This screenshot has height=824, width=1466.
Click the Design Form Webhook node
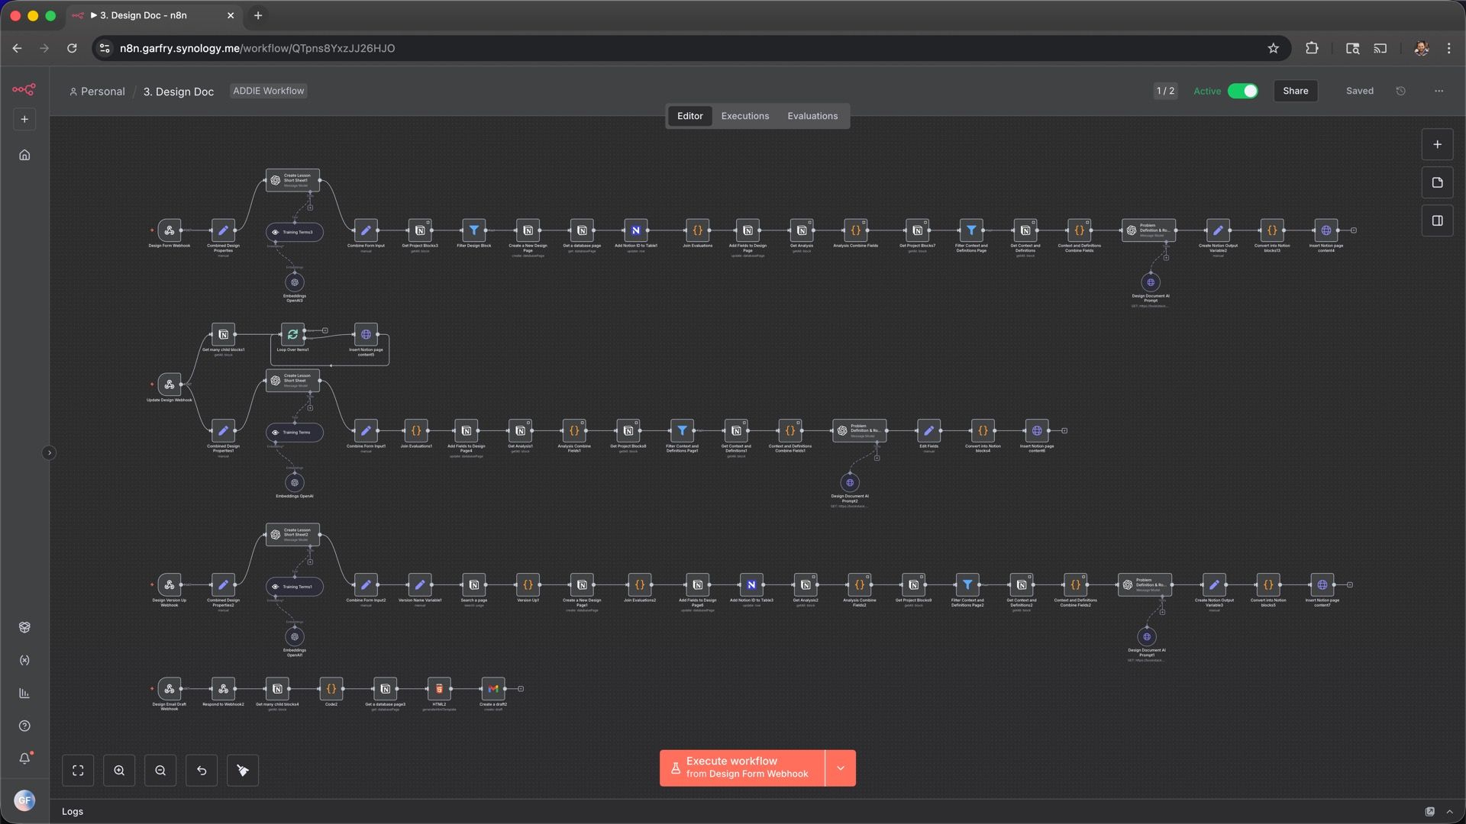tap(170, 230)
